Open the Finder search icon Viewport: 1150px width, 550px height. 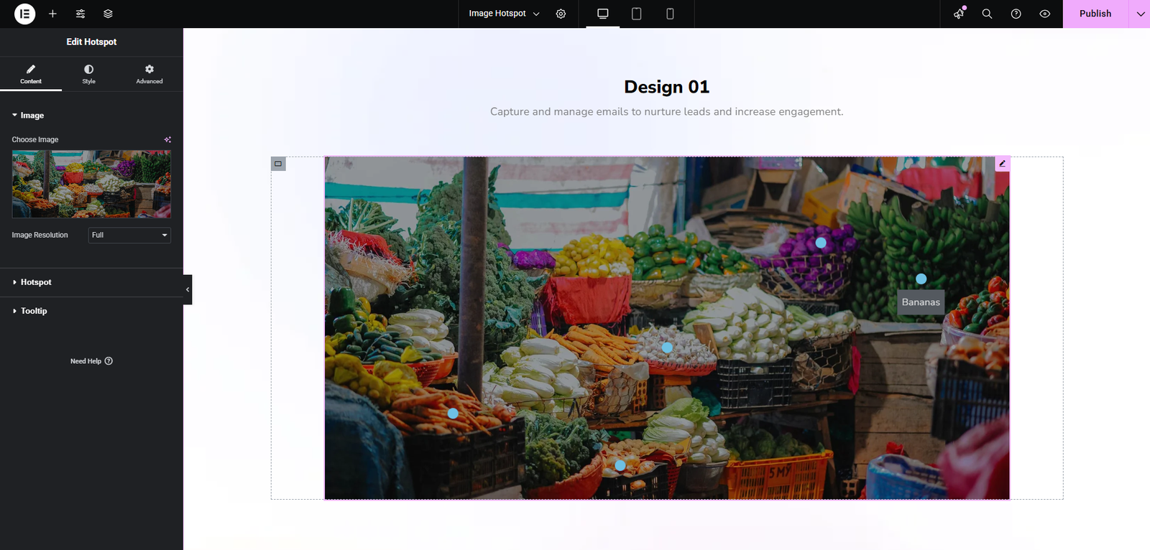pyautogui.click(x=987, y=14)
